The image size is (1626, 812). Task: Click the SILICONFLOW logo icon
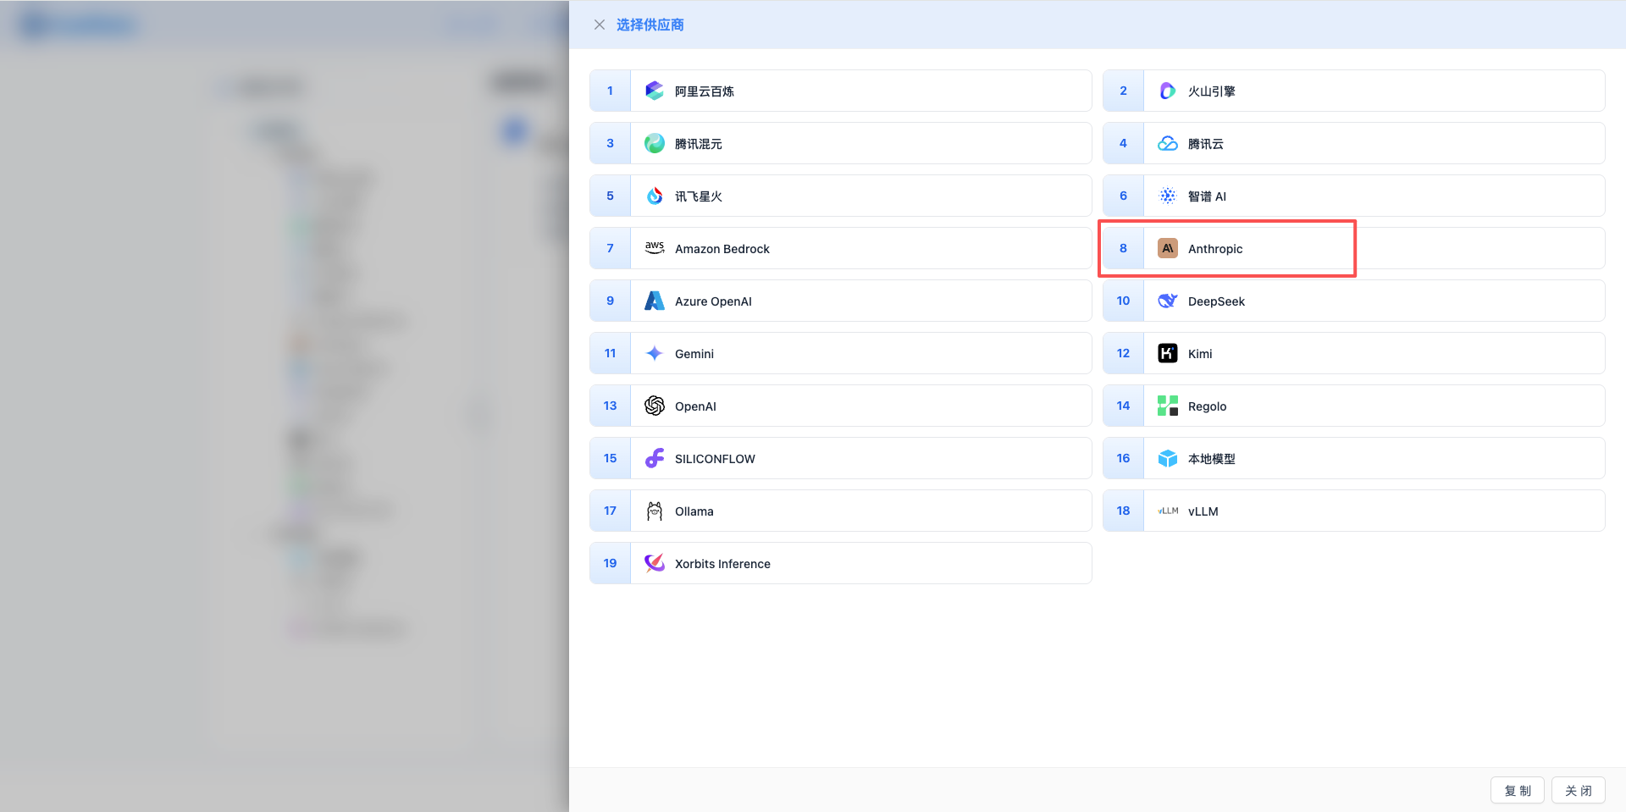(654, 458)
